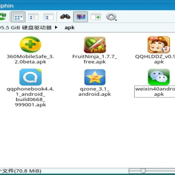Select the QQHLDDZ apk icon
Screen dimensions: 175x175
[159, 45]
